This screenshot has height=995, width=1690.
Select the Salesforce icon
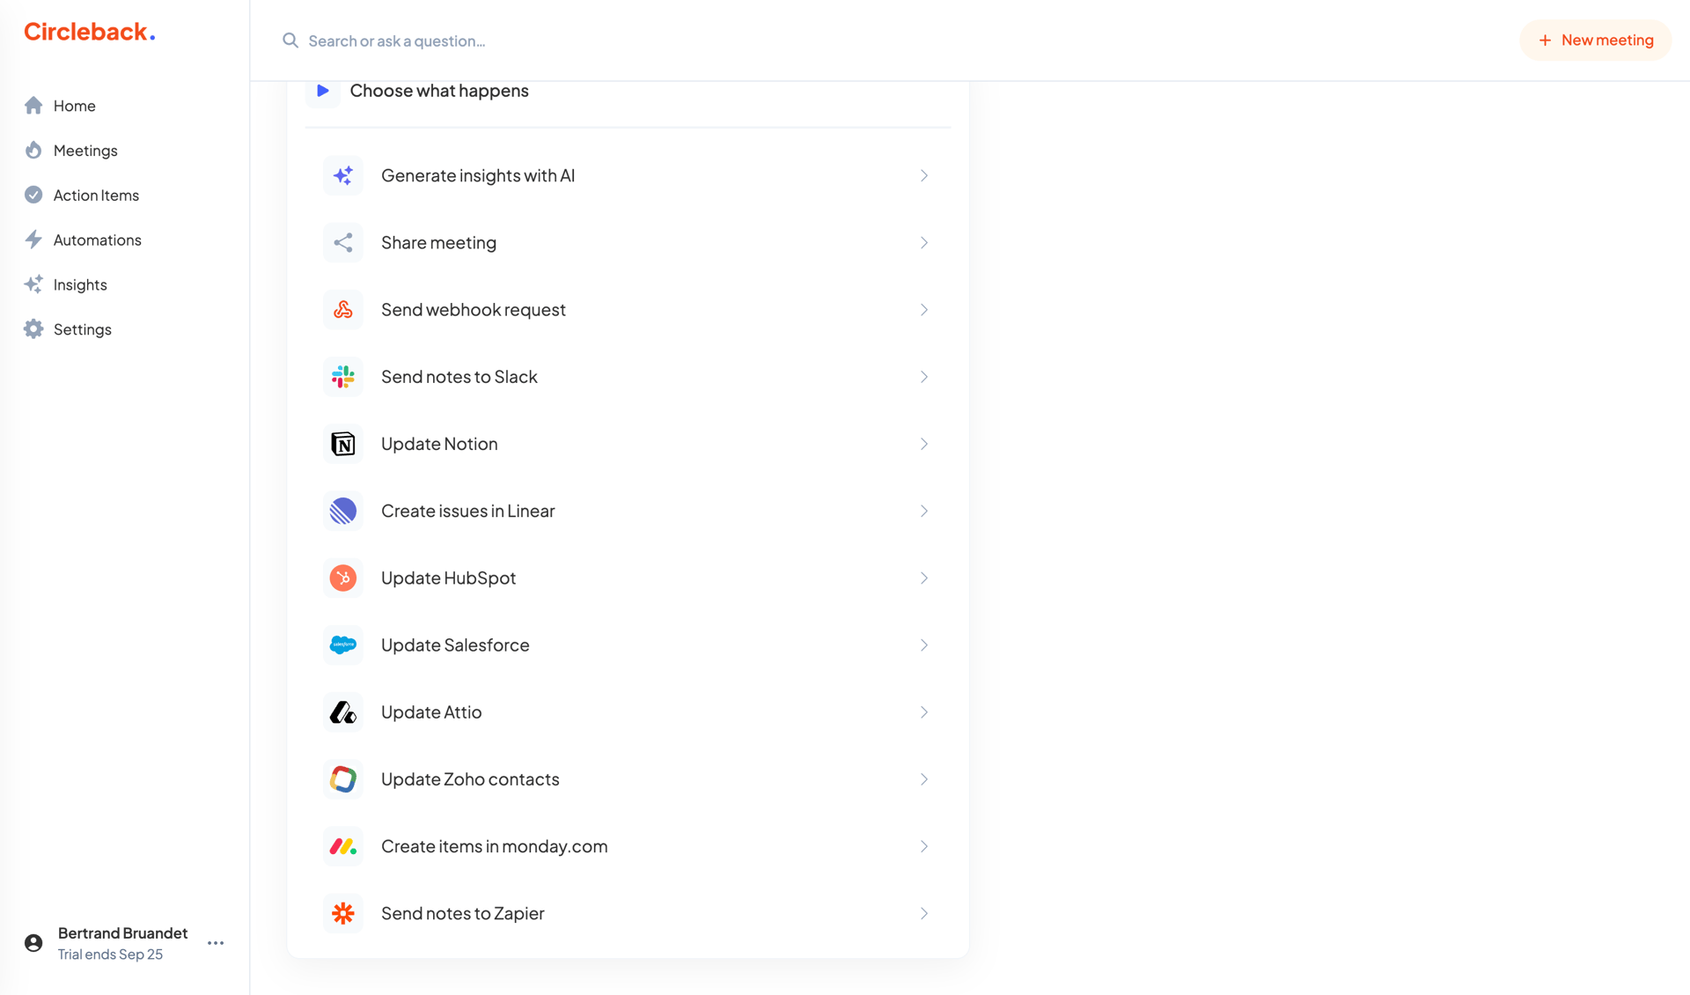coord(342,645)
